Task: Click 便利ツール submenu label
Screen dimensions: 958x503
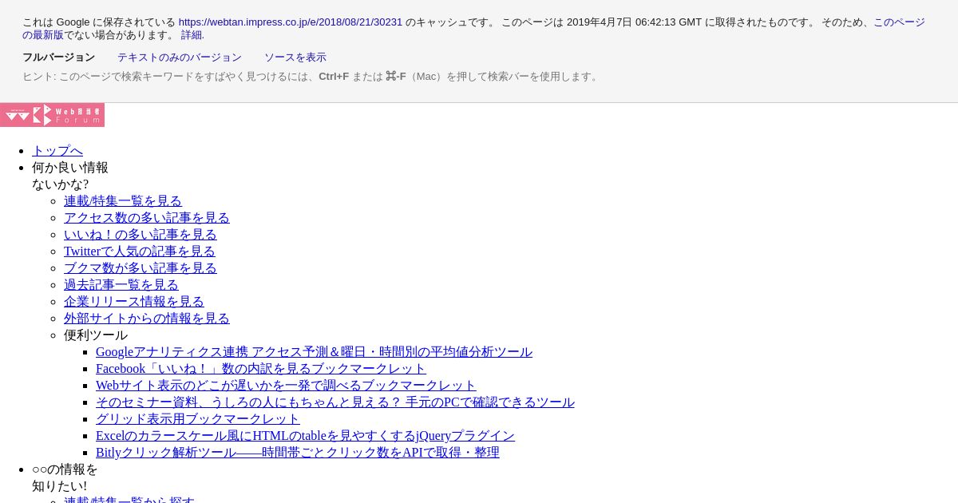Action: point(96,335)
